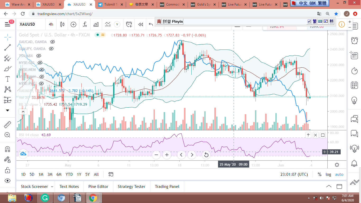The image size is (361, 203).
Task: Open the Fibonacci pitchfork tools
Action: (7, 58)
